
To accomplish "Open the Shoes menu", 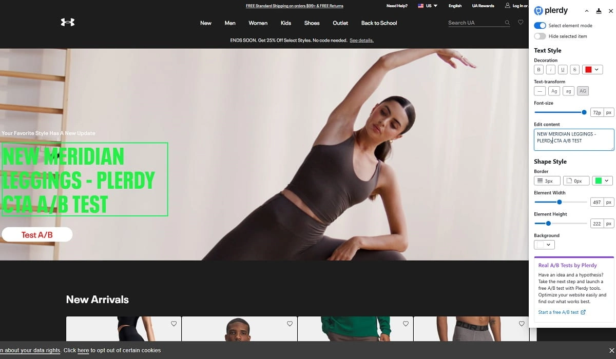I will click(x=312, y=23).
